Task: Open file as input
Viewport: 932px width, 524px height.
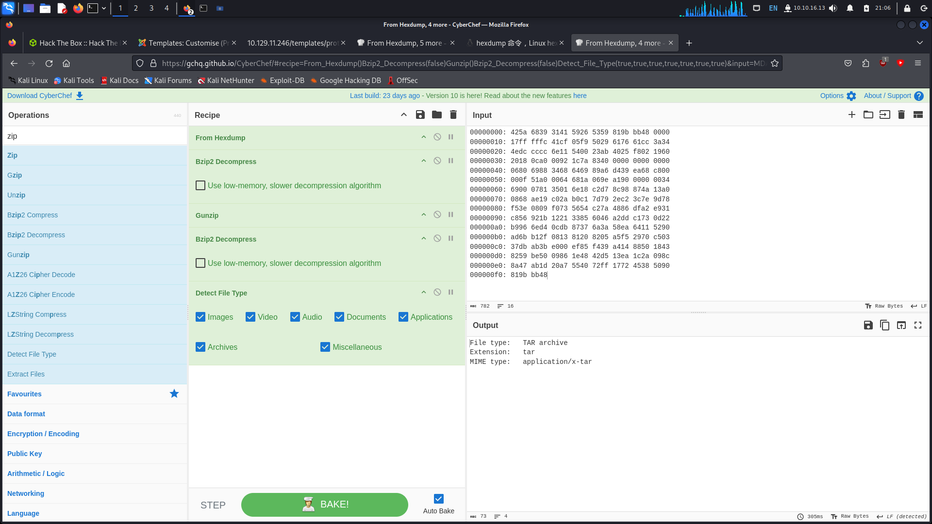Action: [x=885, y=115]
